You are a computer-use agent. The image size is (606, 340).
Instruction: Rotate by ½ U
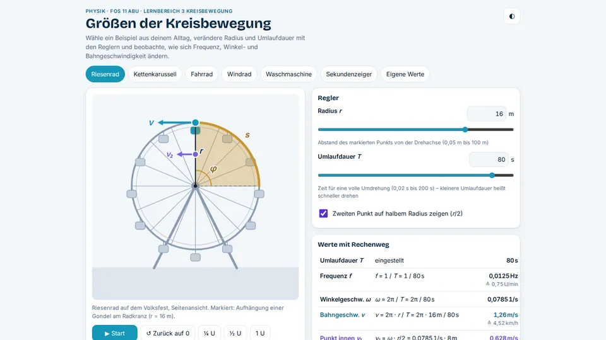coord(235,333)
